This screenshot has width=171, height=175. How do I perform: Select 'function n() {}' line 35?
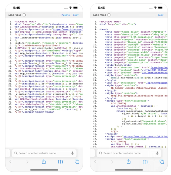[x=127, y=108]
